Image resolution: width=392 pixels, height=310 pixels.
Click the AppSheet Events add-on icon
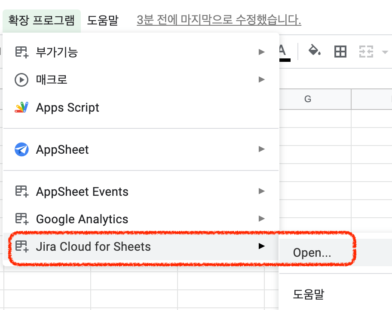[x=22, y=191]
